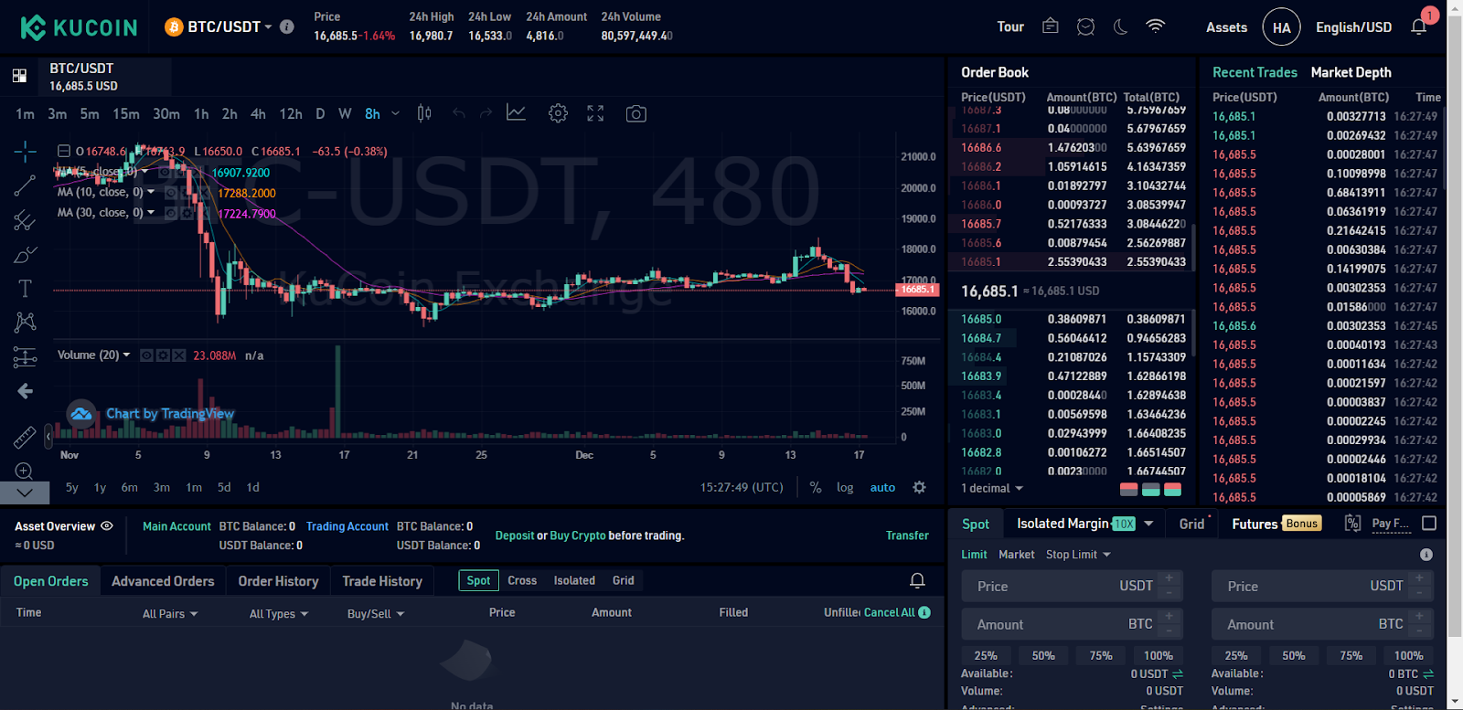The height and width of the screenshot is (710, 1463).
Task: Select the XABCD pattern tool
Action: [25, 322]
